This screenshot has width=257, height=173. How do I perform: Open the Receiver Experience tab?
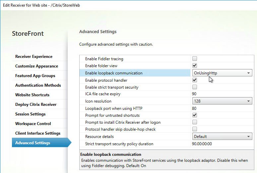coord(34,57)
